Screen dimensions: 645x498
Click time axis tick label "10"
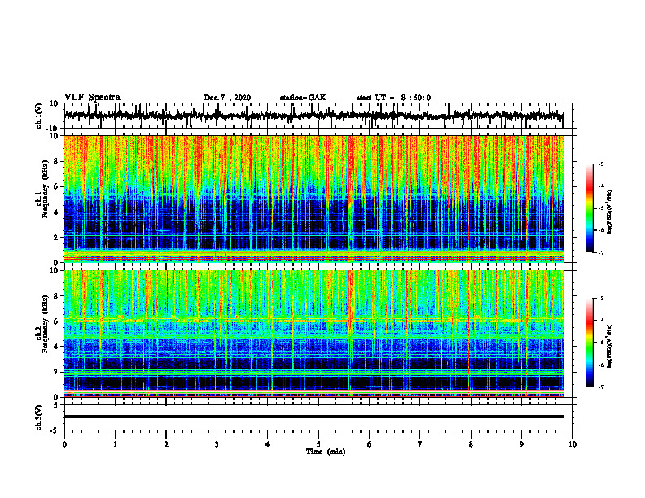coord(573,444)
